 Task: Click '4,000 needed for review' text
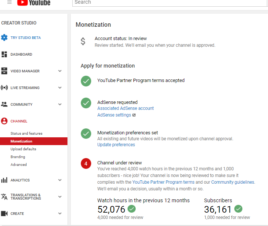120,217
